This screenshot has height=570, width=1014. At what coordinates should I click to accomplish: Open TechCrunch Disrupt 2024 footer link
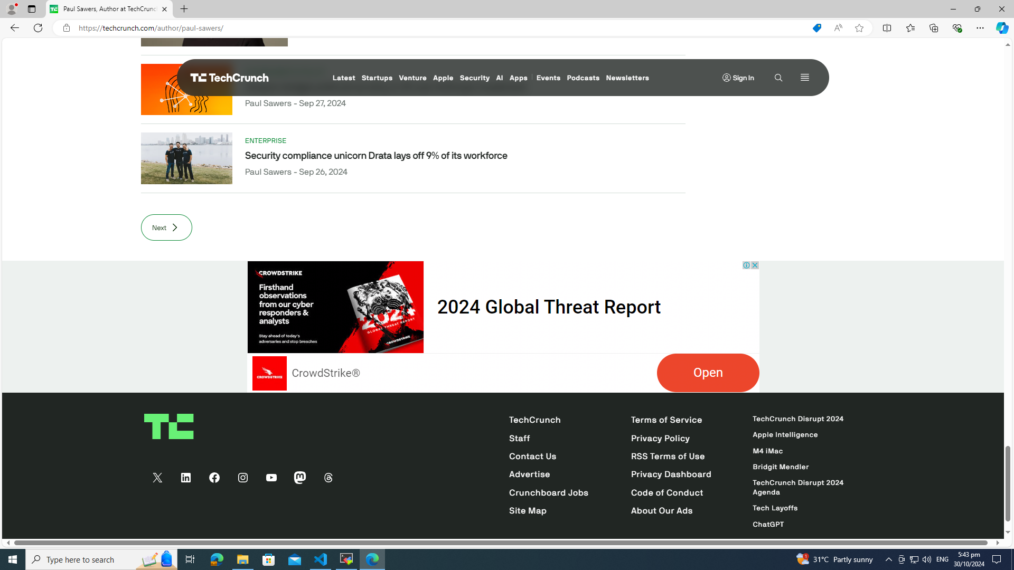[798, 419]
